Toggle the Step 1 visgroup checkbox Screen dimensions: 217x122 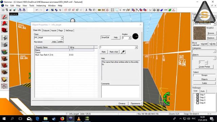tap(198, 95)
